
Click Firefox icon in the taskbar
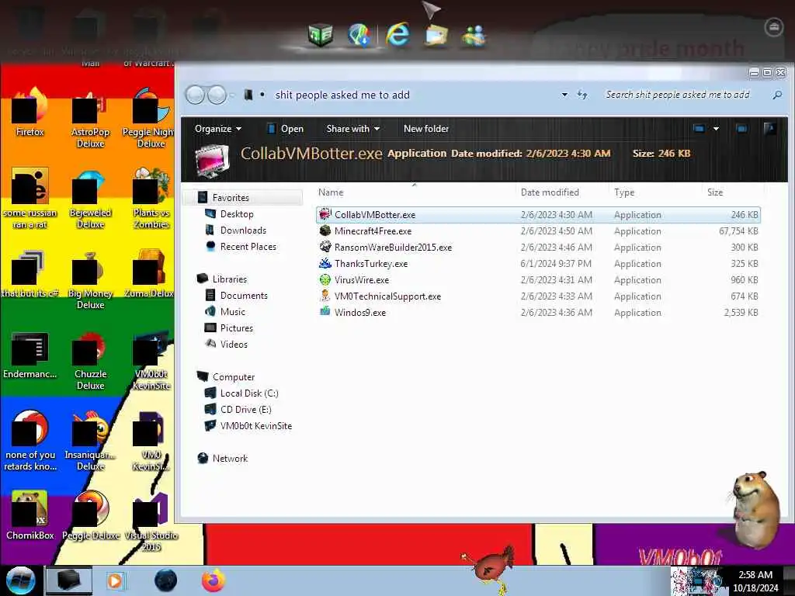(x=214, y=580)
